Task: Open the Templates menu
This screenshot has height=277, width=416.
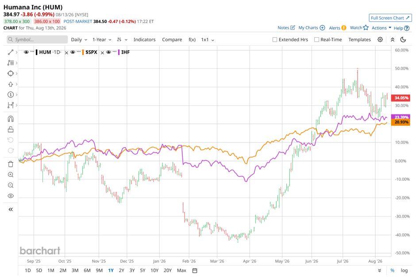Action: tap(359, 39)
